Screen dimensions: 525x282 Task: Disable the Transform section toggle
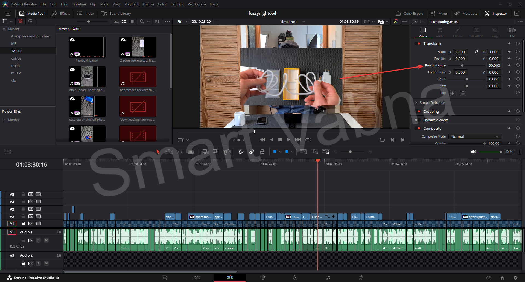click(x=418, y=43)
